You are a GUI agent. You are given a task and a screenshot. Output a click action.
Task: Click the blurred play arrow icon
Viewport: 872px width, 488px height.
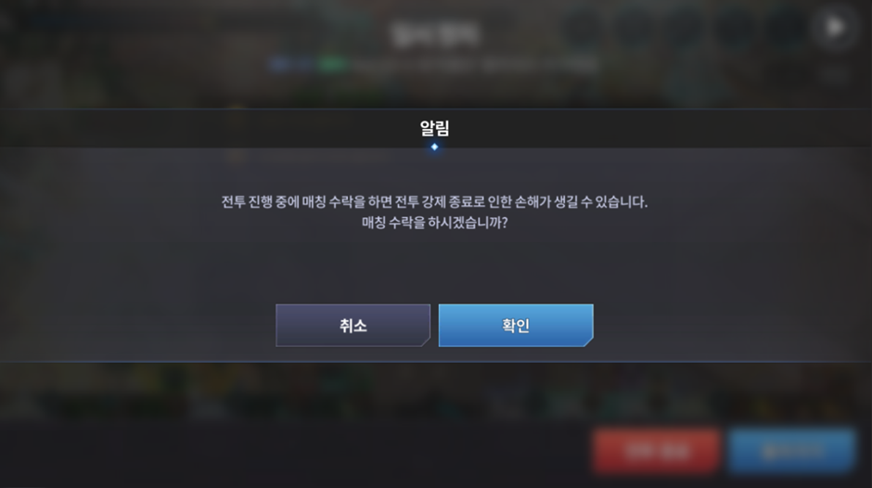point(834,27)
